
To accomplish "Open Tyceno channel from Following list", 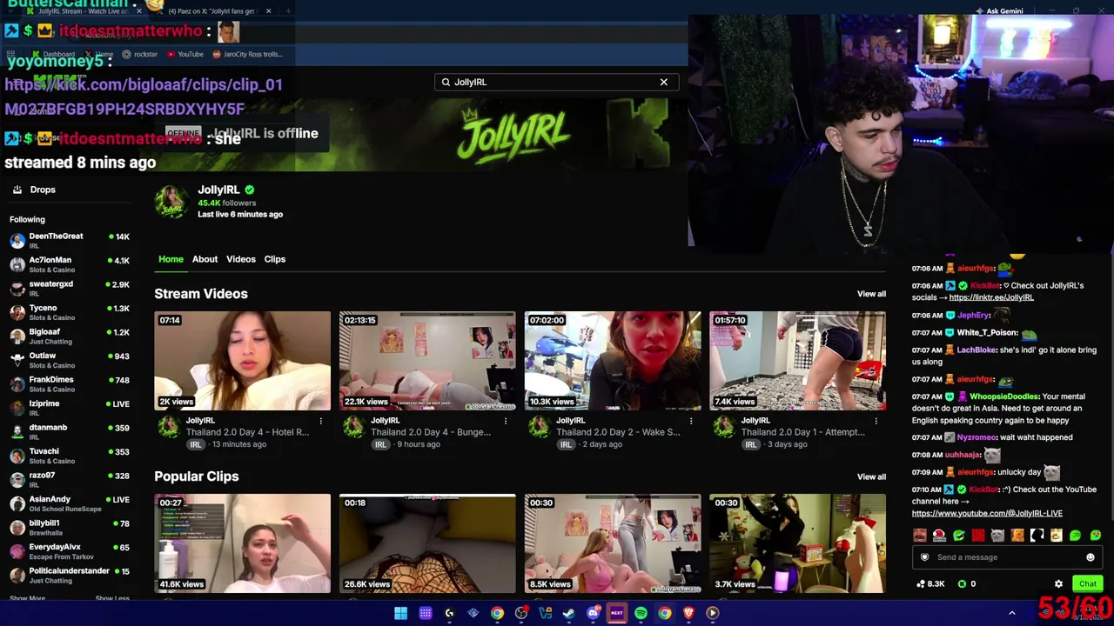I will (x=70, y=312).
